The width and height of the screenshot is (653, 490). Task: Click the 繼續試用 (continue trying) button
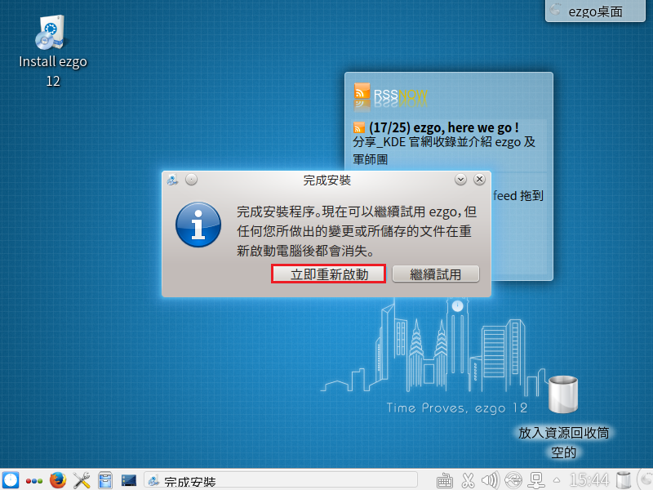point(436,274)
